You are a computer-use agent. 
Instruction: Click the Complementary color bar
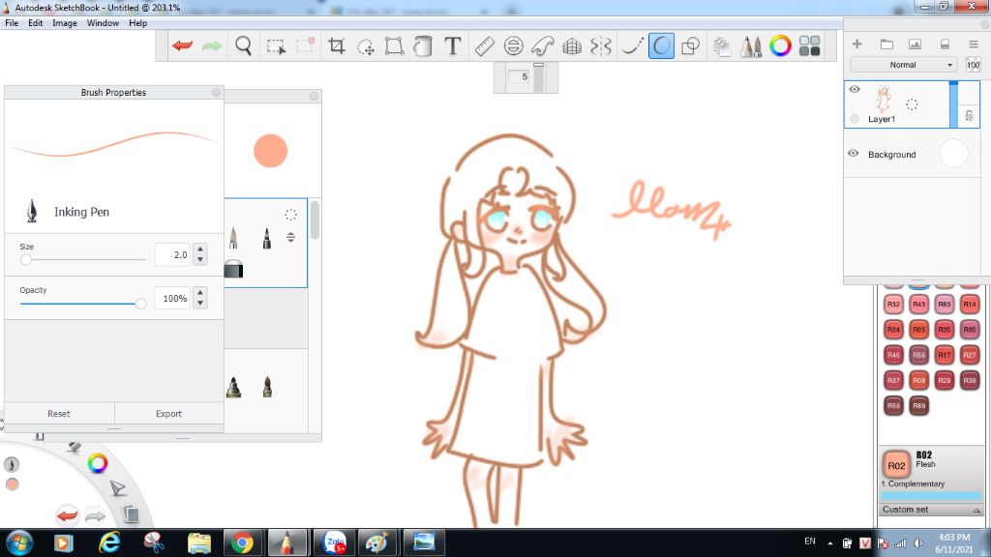point(931,496)
